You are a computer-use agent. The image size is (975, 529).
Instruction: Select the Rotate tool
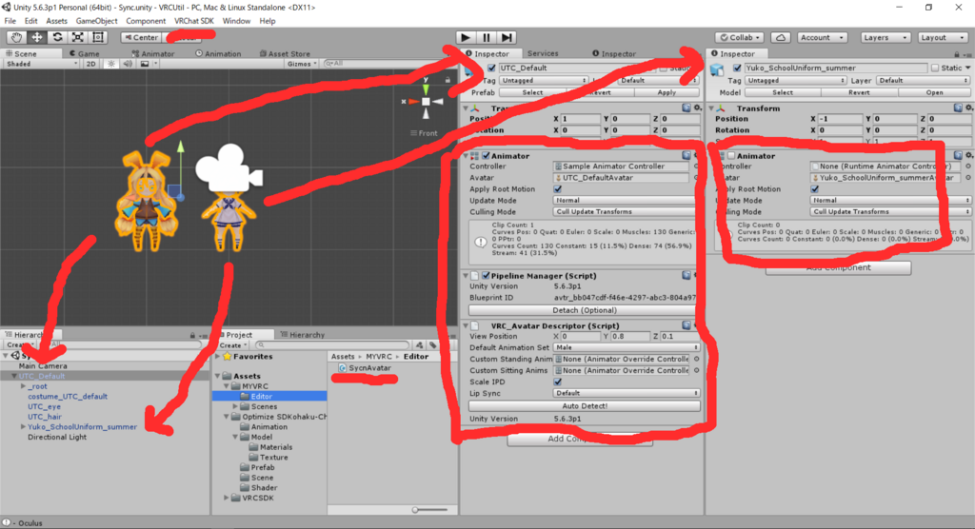[57, 37]
